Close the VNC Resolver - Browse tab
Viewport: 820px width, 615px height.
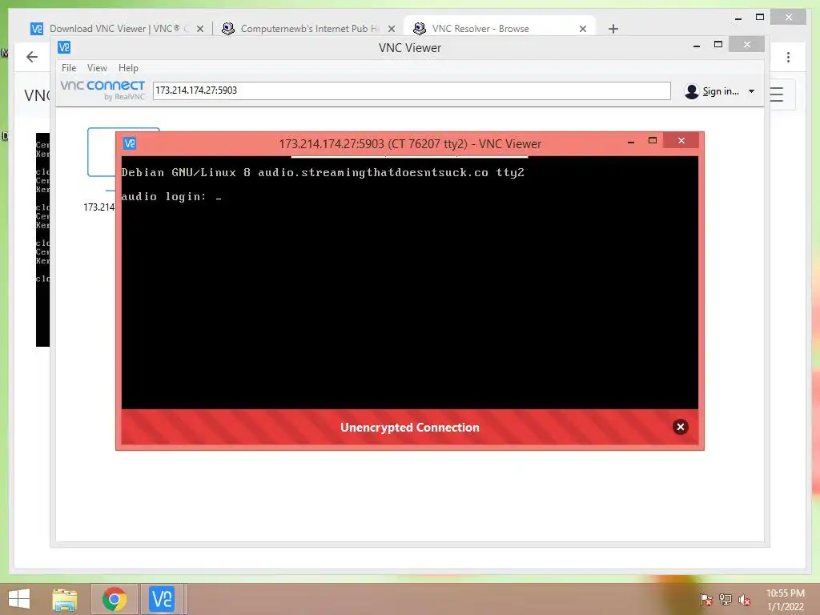[x=583, y=29]
